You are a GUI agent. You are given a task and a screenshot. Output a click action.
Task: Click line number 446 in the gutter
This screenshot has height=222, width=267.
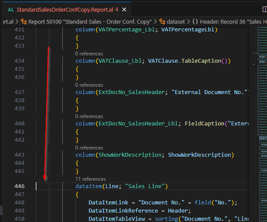[18, 186]
